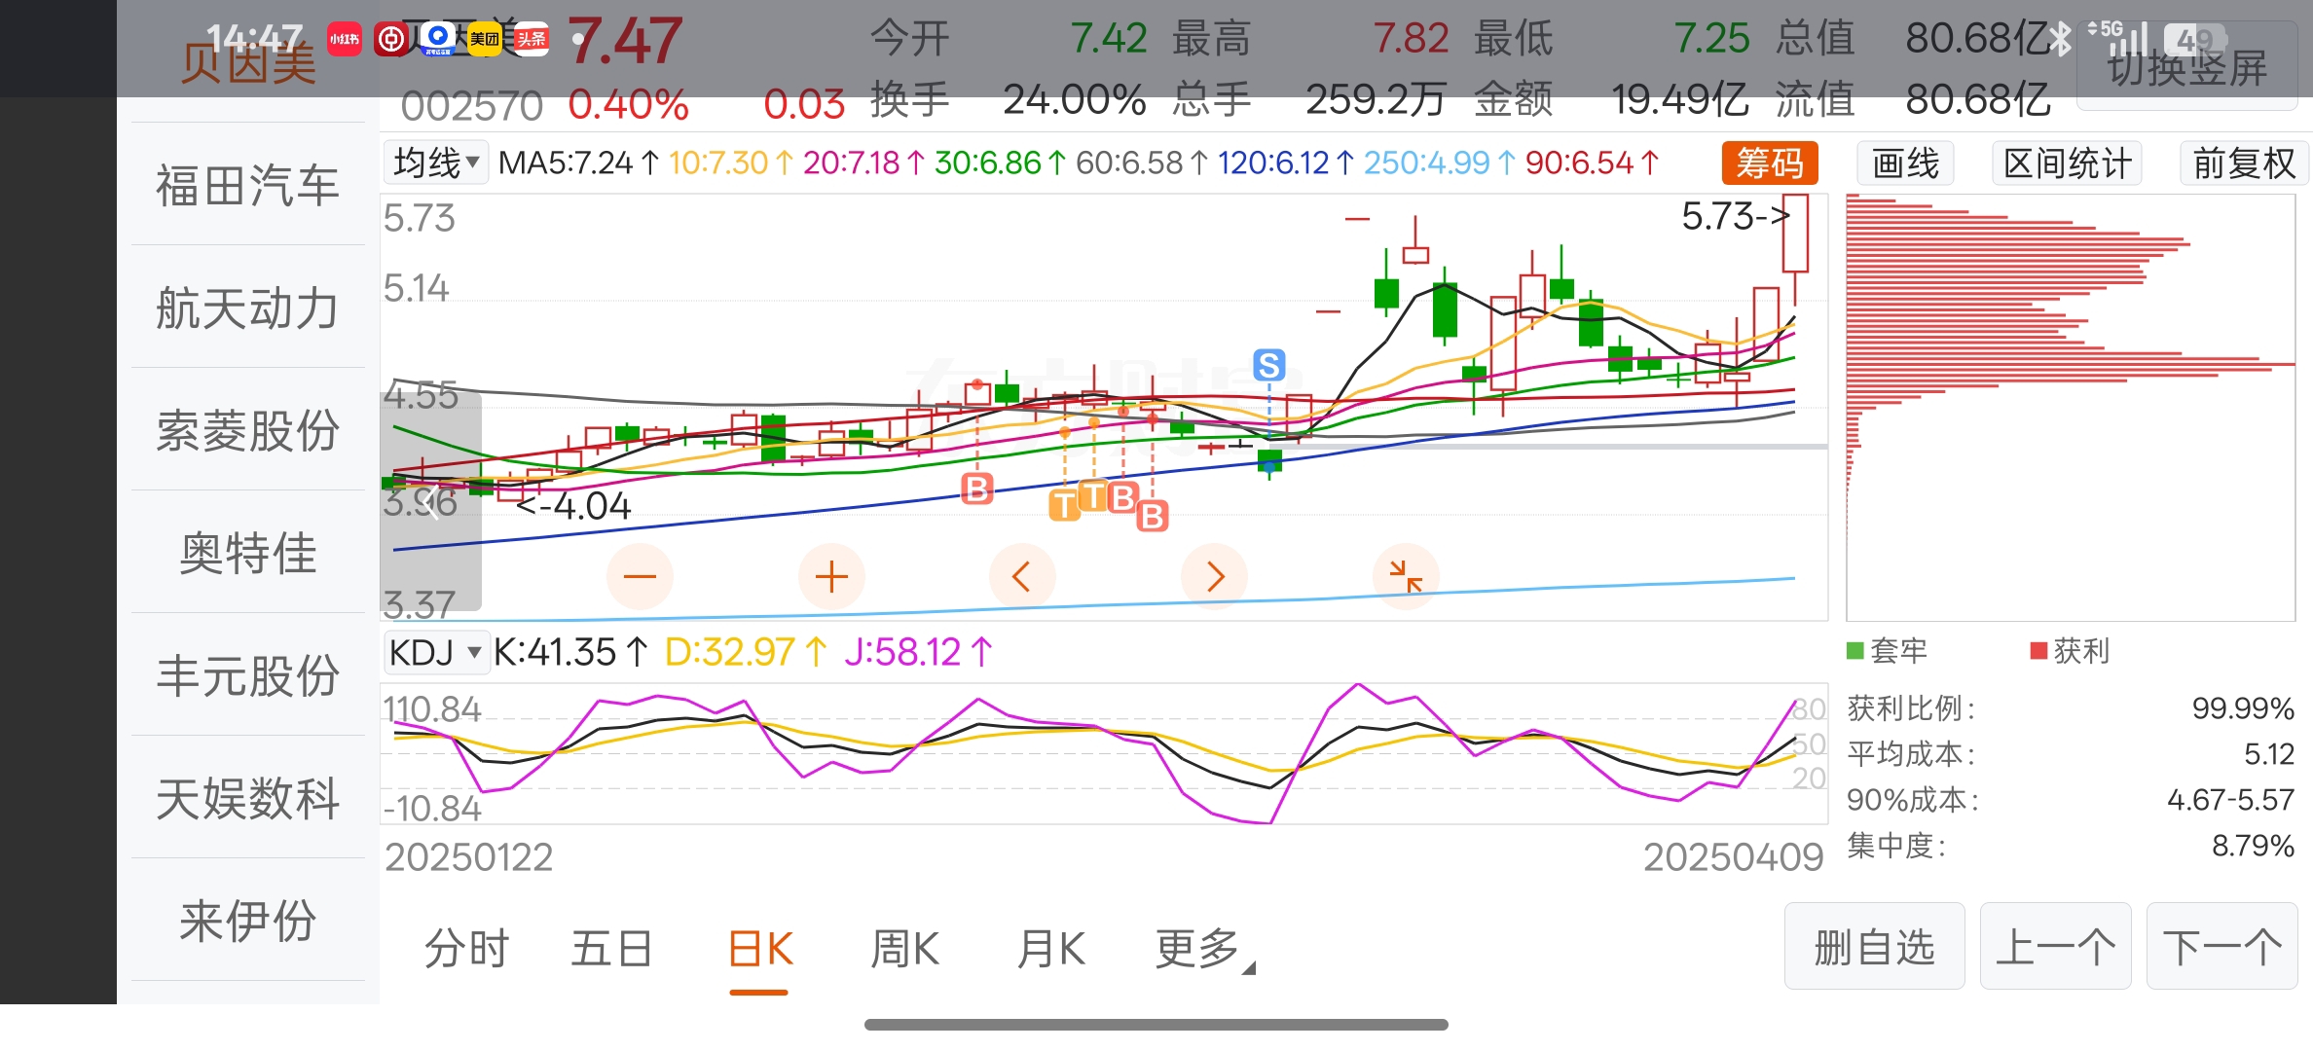Open the Xiaohongshu notification icon
2313x1051 pixels.
pos(345,39)
